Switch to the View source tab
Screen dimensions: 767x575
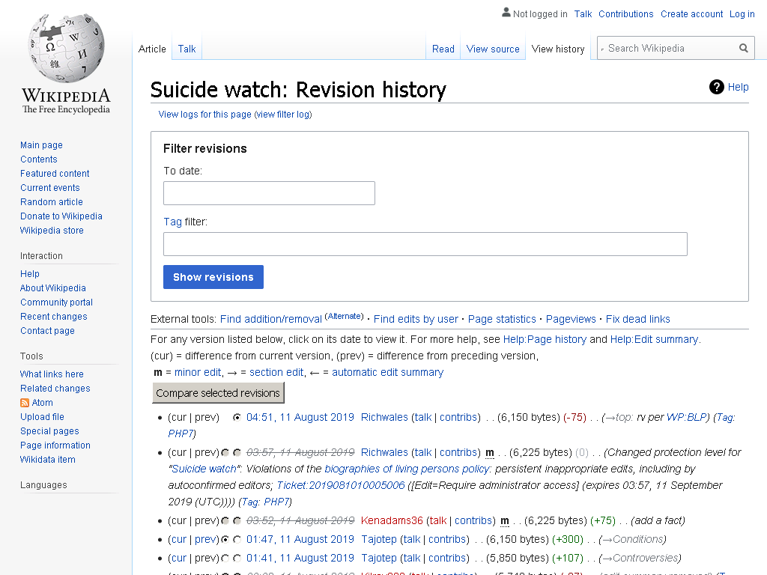tap(493, 49)
